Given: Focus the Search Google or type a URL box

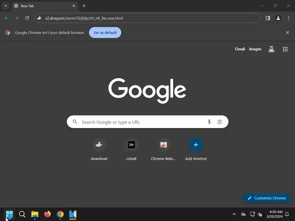Looking at the screenshot, I should [147, 122].
